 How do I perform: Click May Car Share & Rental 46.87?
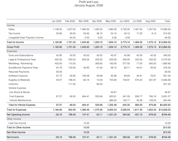click(x=114, y=92)
